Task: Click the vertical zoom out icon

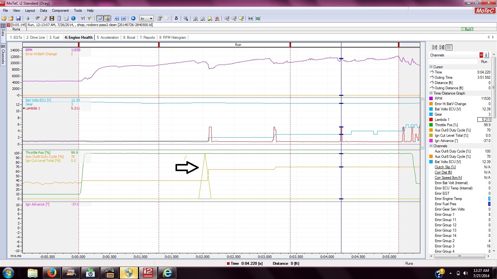Action: click(234, 18)
